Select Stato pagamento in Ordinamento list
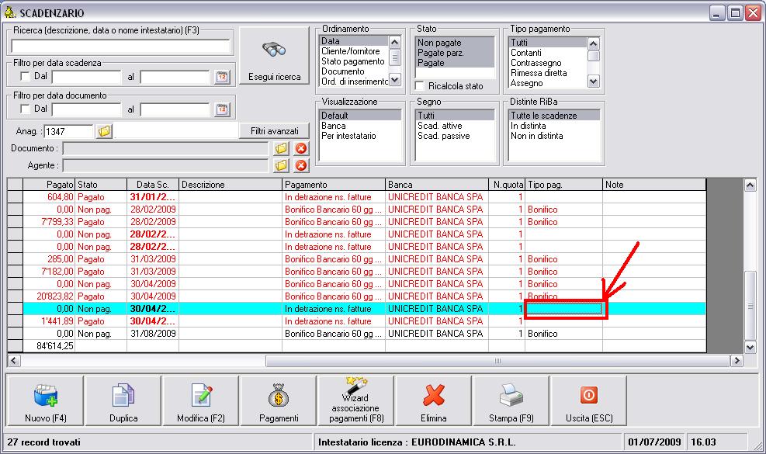 352,61
